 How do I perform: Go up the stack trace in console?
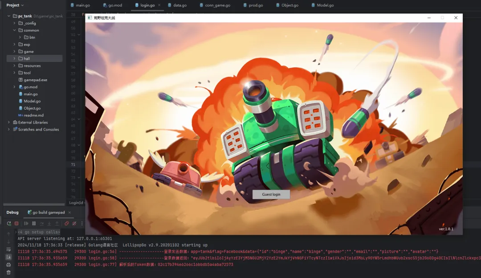pos(8,234)
